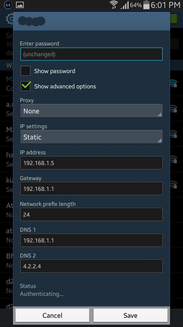The image size is (183, 327).
Task: Toggle the green Wi-Fi switch at top right
Action: pyautogui.click(x=173, y=19)
